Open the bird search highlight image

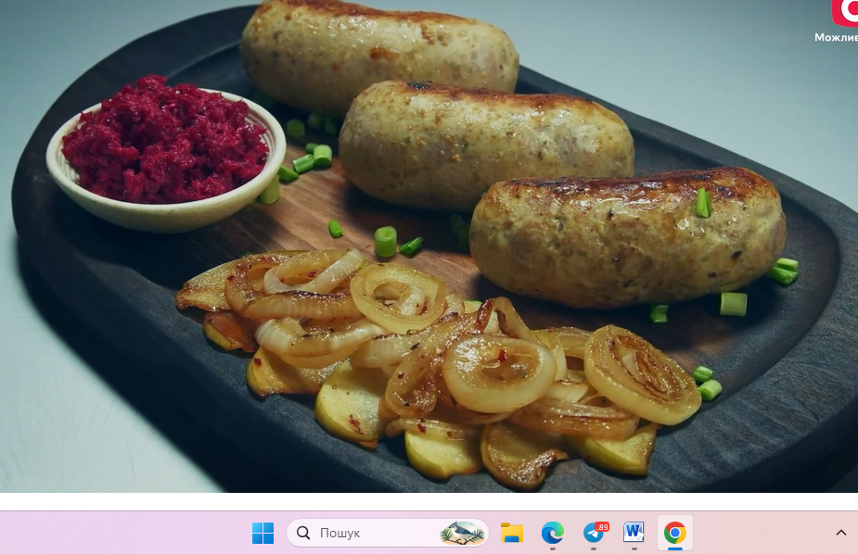pyautogui.click(x=461, y=533)
